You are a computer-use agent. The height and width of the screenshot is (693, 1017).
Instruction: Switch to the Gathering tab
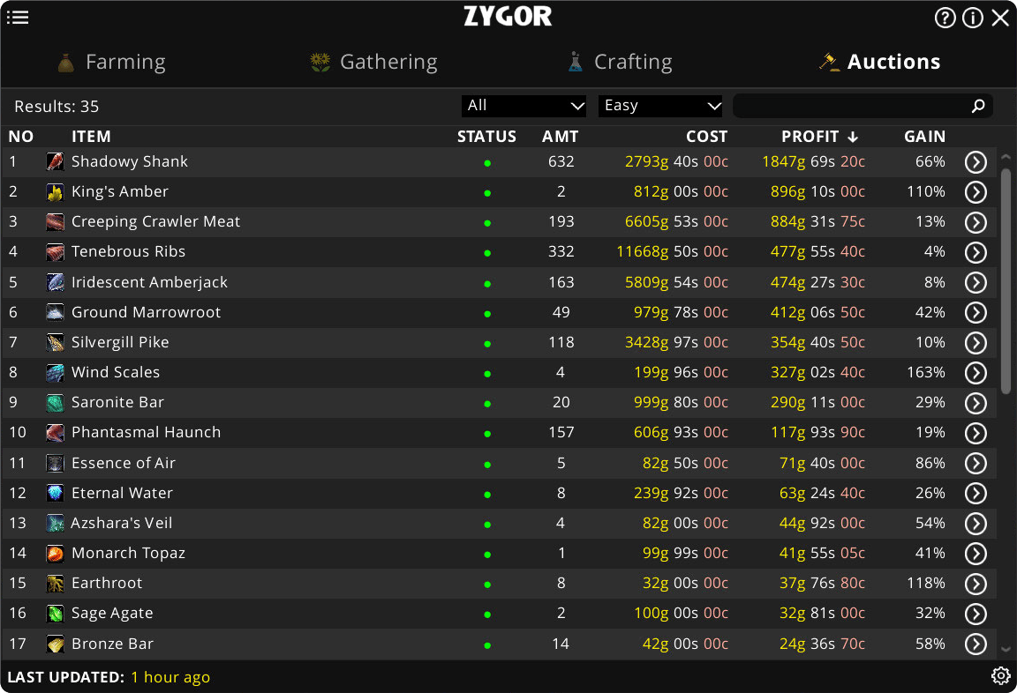click(x=373, y=62)
